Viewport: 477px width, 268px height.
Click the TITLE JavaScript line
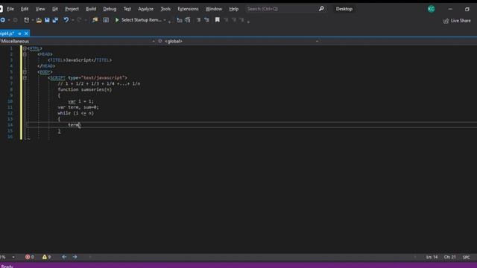pos(80,60)
